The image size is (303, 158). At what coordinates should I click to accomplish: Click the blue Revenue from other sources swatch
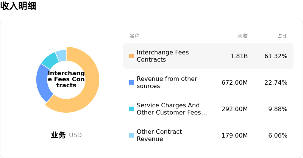click(131, 82)
